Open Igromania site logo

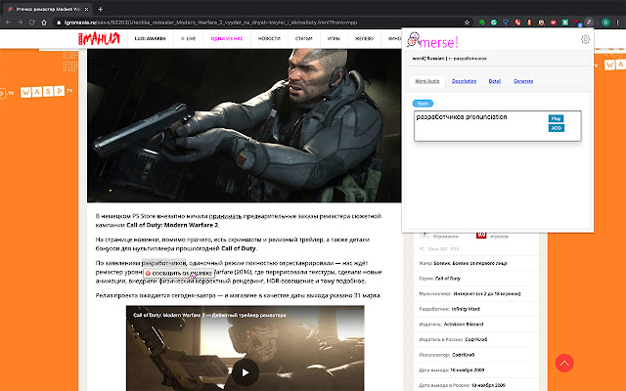pos(99,39)
